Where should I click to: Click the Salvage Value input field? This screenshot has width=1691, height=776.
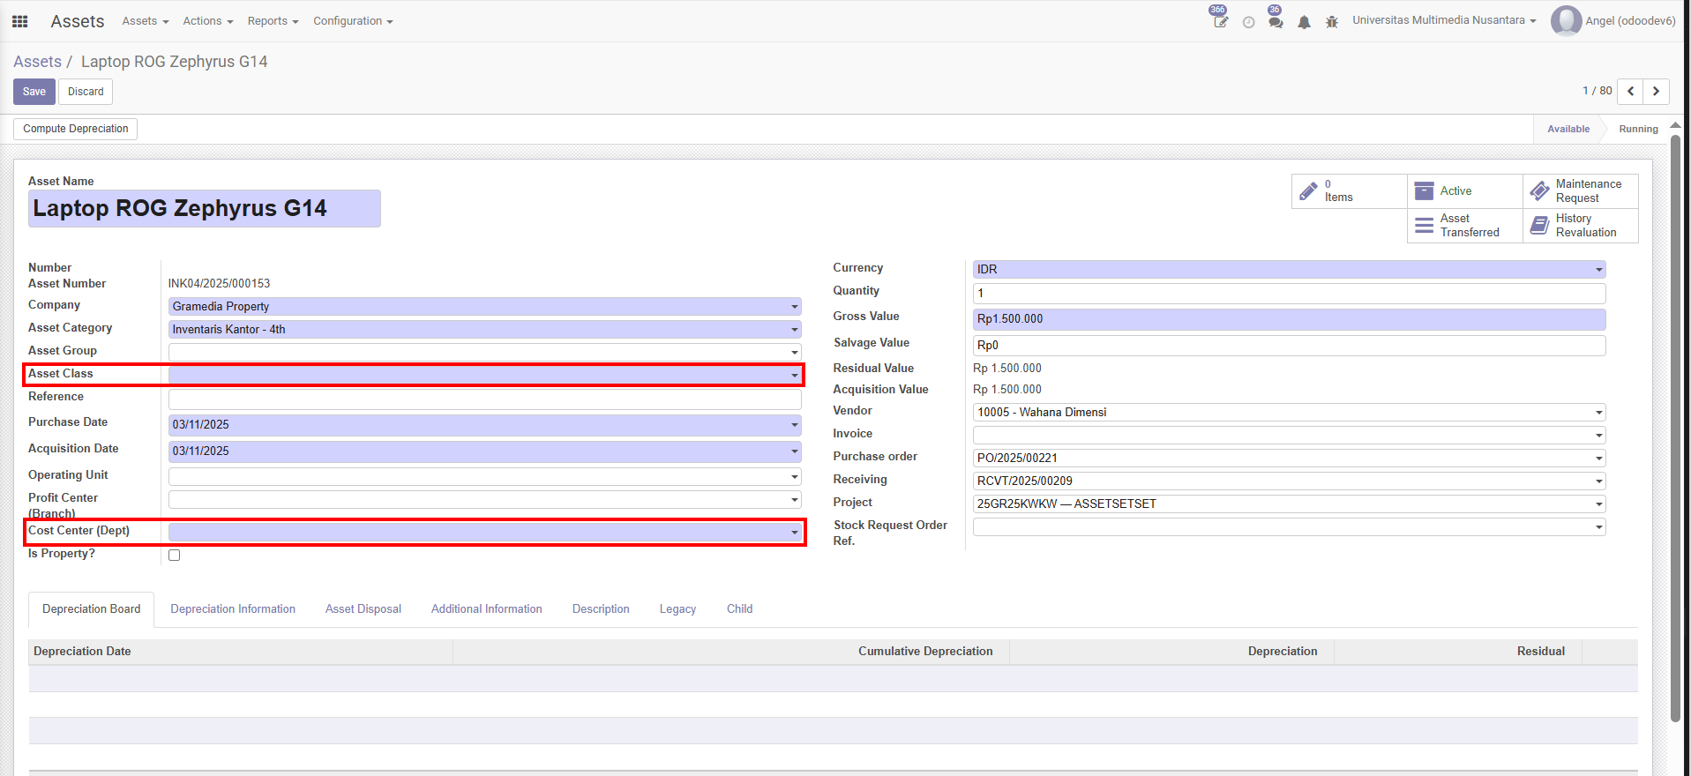[x=1288, y=346]
